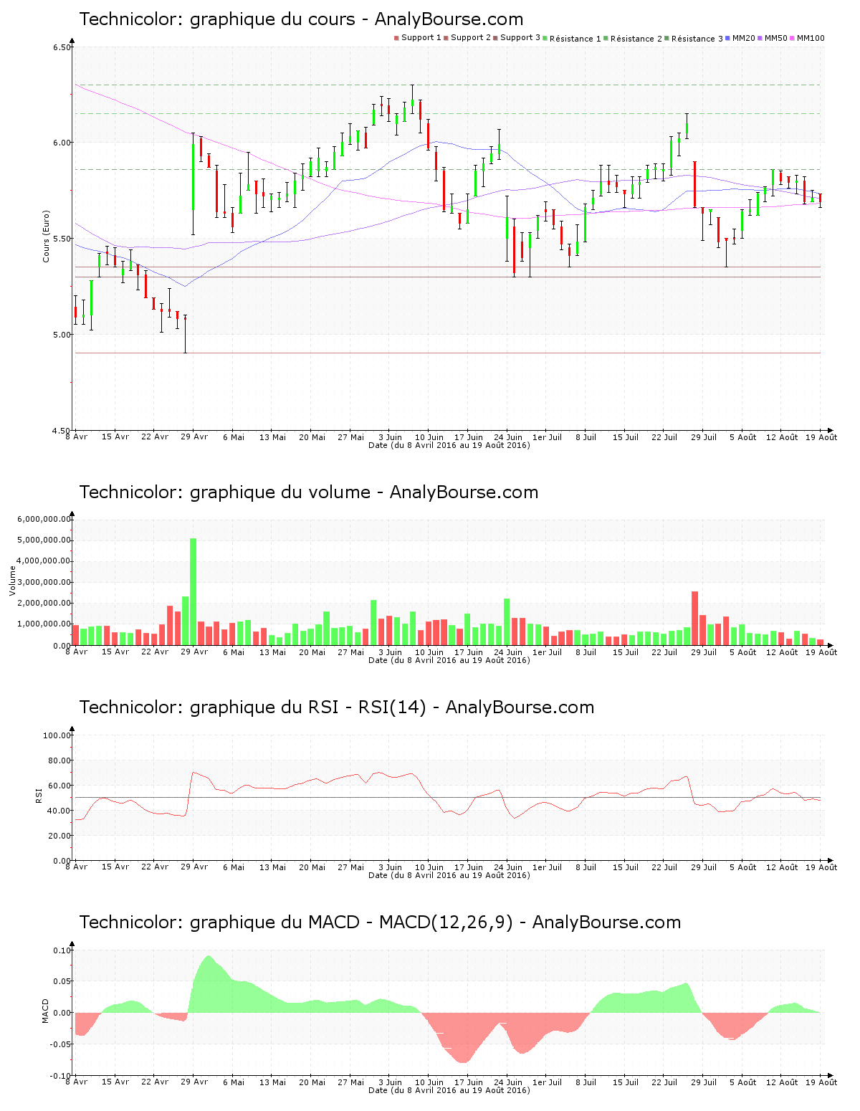Image resolution: width=860 pixels, height=1111 pixels.
Task: Click the 0.10 value on MACD axis
Action: pyautogui.click(x=62, y=950)
